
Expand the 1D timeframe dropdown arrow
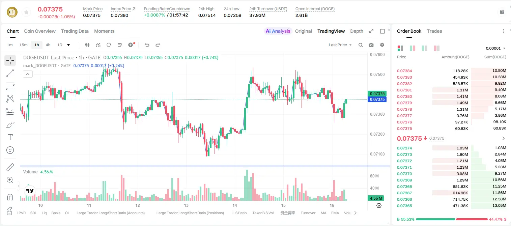(68, 45)
